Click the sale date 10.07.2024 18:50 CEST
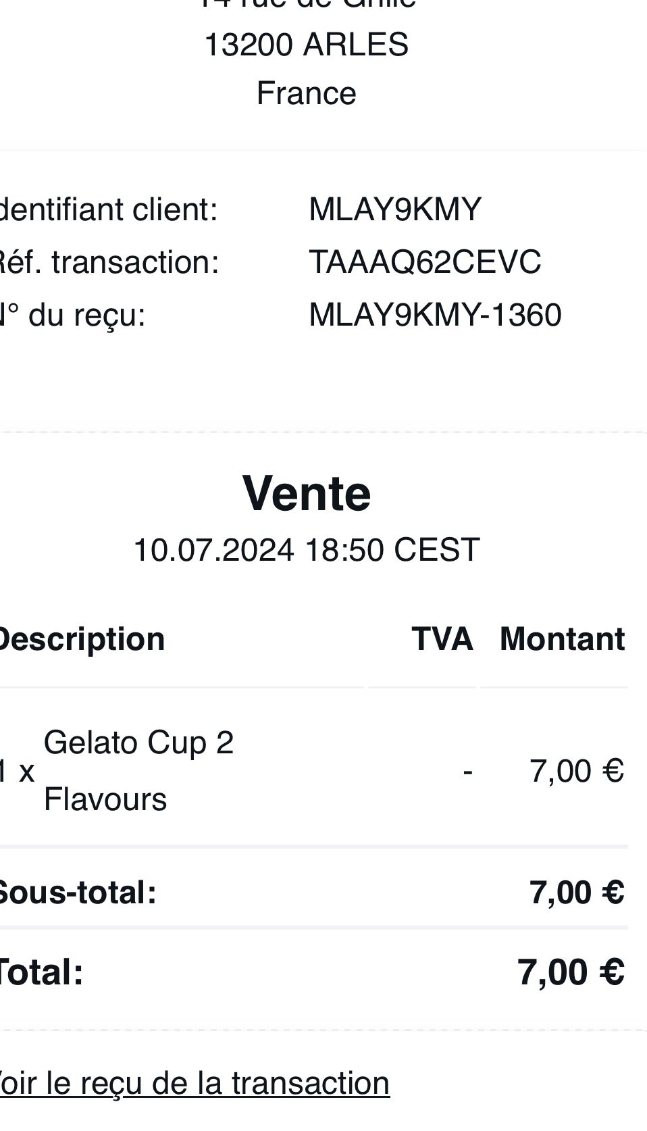 pyautogui.click(x=306, y=550)
